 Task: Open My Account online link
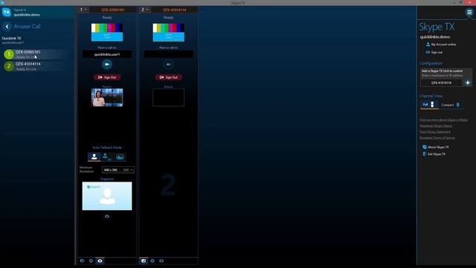[441, 45]
